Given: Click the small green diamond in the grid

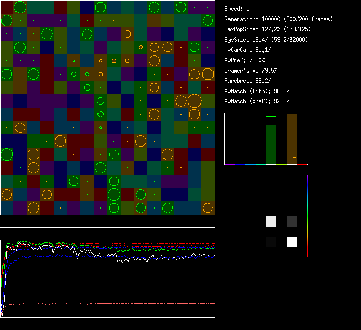Looking at the screenshot, I should point(101,128).
